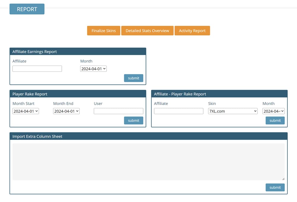Expand Month dropdown in Affiliate Earnings Report
This screenshot has height=202, width=297.
93,69
